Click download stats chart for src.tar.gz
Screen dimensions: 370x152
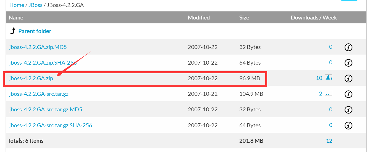pos(329,93)
